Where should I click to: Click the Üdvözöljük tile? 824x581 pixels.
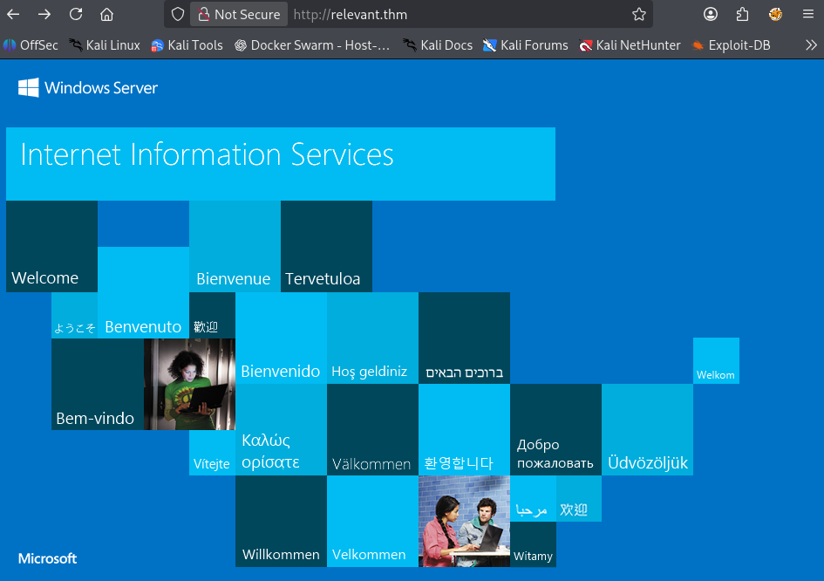(647, 429)
